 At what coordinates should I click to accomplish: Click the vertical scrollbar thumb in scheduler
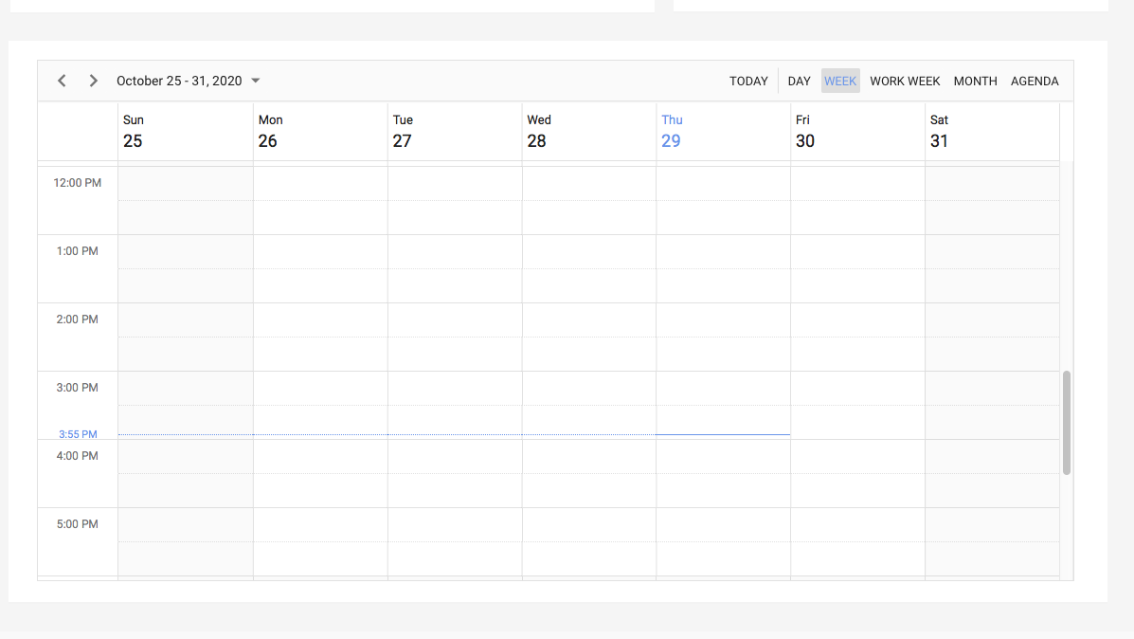click(1067, 423)
